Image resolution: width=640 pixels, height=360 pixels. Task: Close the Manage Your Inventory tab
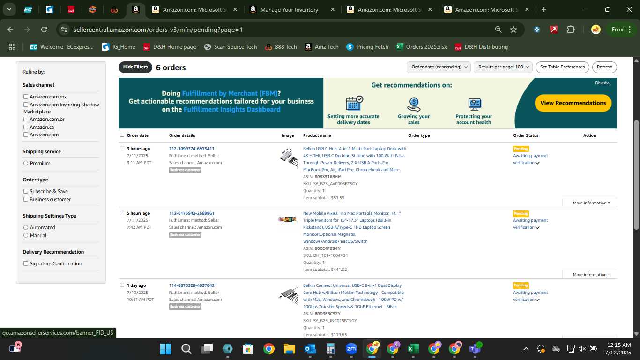click(333, 9)
